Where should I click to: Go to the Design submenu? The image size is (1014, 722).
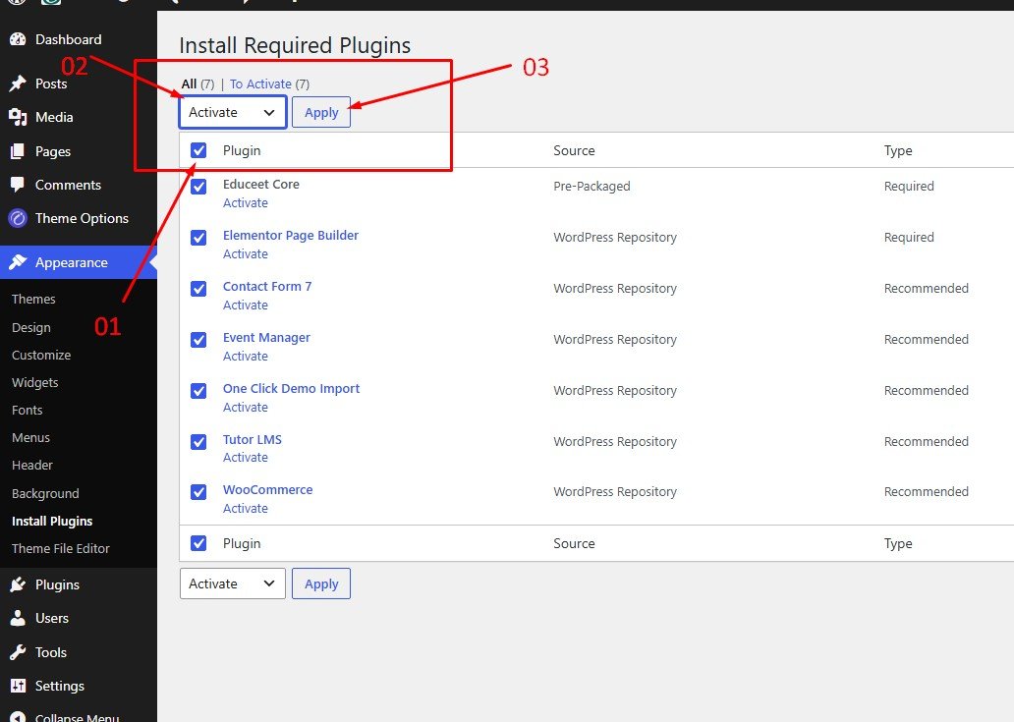coord(31,328)
